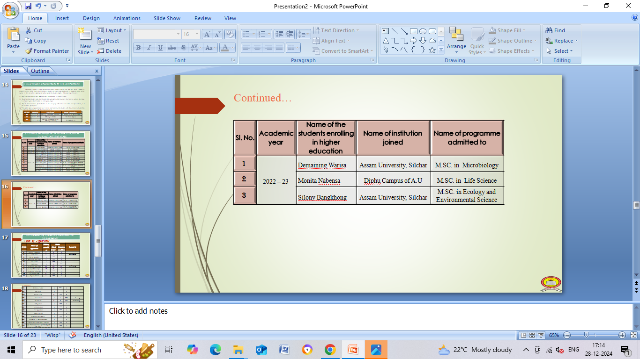Viewport: 640px width, 359px height.
Task: Select the Center align paragraph icon
Action: pyautogui.click(x=257, y=48)
